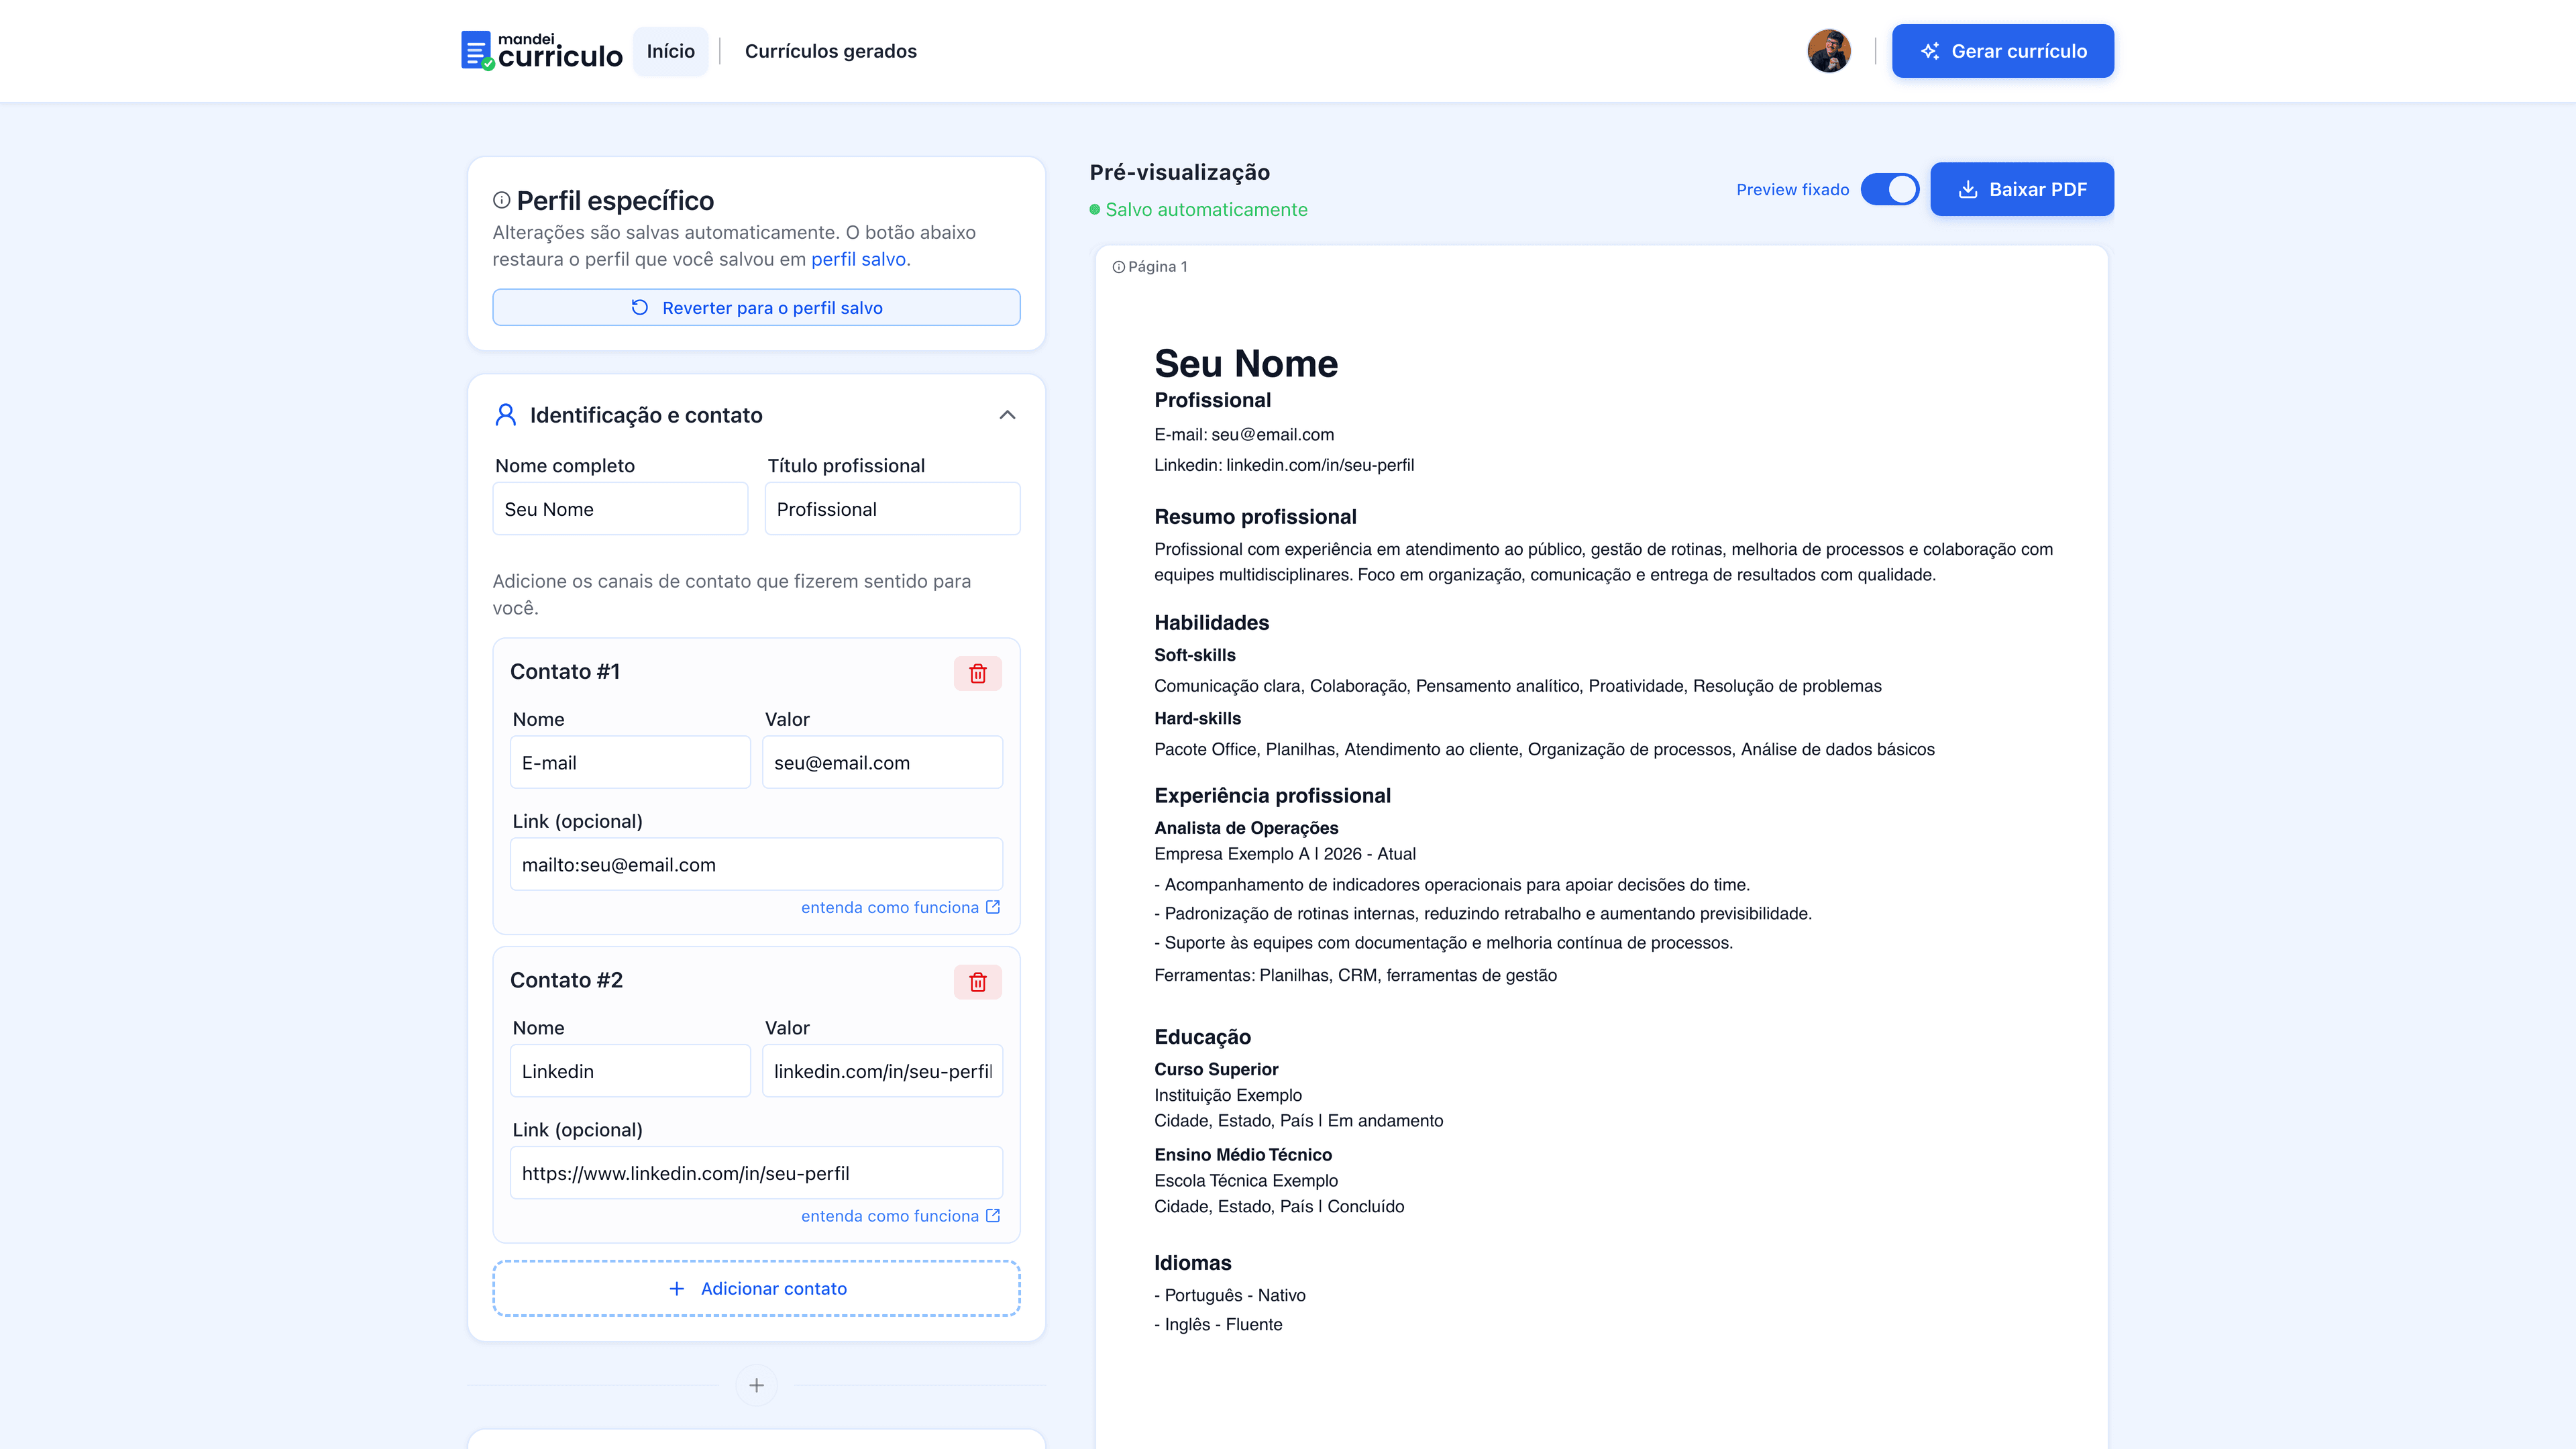Download resume with Baixar PDF

[2021, 189]
